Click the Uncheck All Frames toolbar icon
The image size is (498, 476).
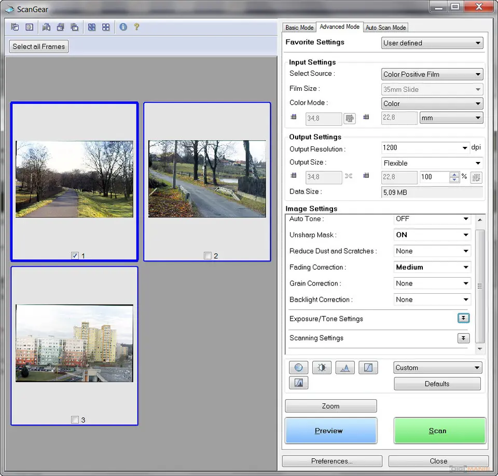pos(106,27)
